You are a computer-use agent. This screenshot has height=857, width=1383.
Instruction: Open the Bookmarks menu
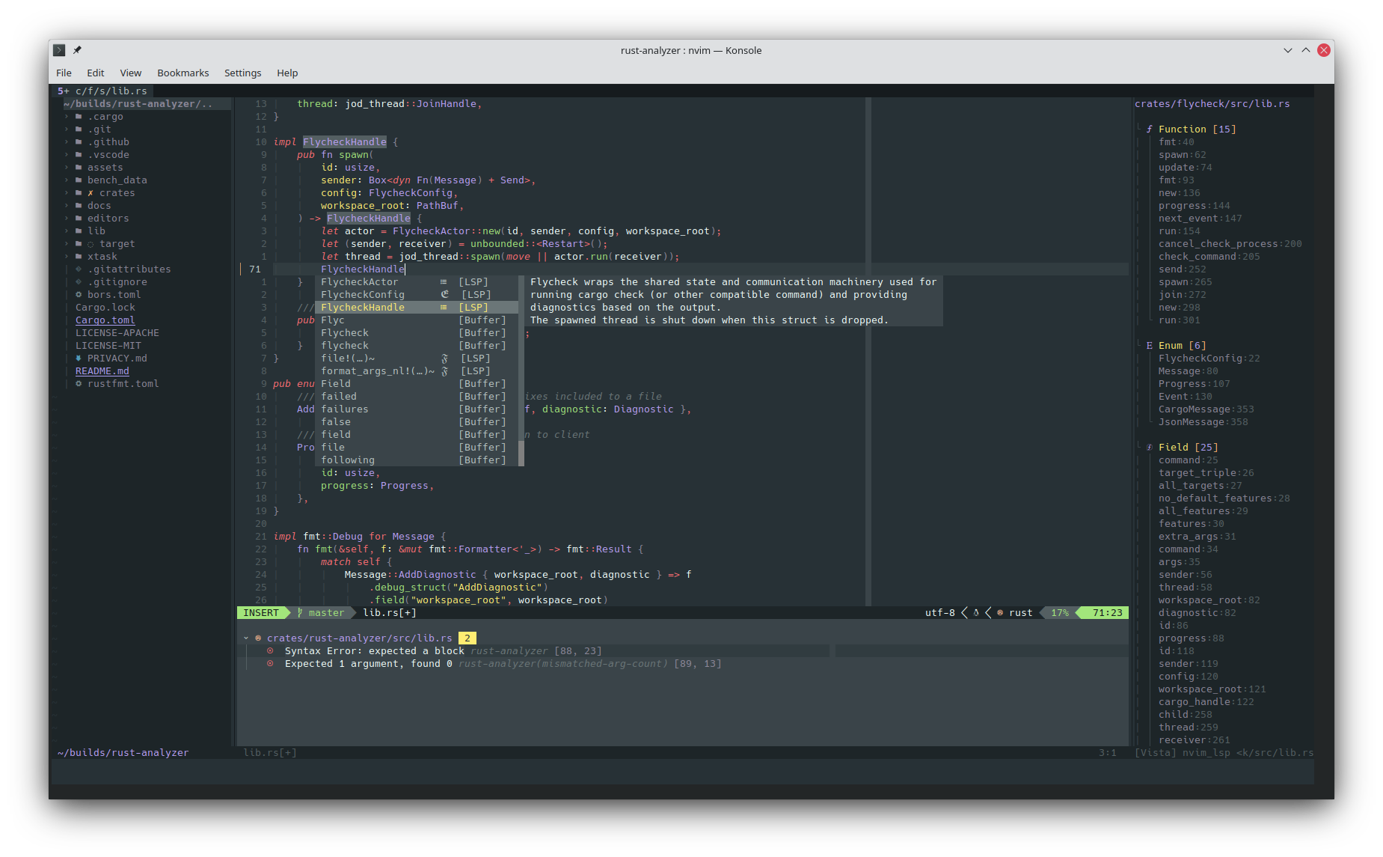click(183, 73)
